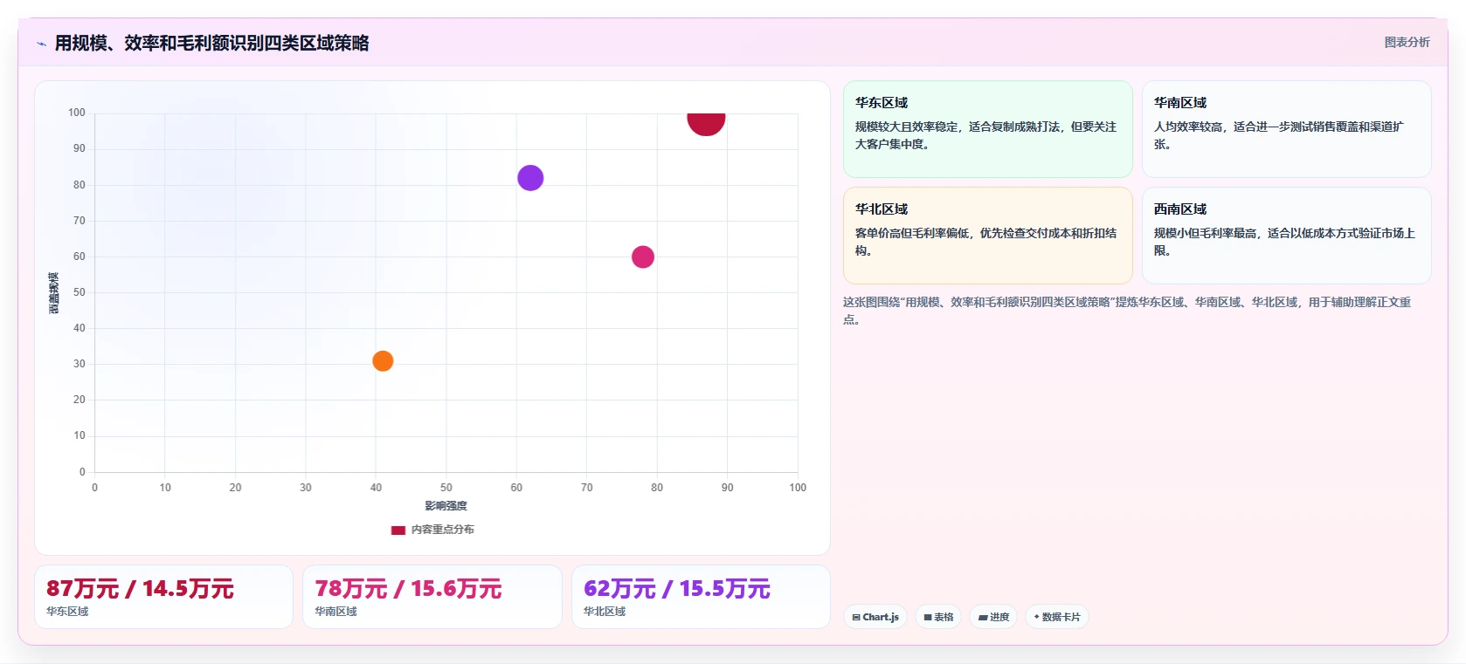Click the x-axis tick label 50
This screenshot has height=664, width=1466.
446,488
